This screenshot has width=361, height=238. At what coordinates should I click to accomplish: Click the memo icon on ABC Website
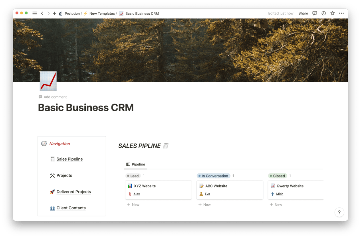(201, 186)
